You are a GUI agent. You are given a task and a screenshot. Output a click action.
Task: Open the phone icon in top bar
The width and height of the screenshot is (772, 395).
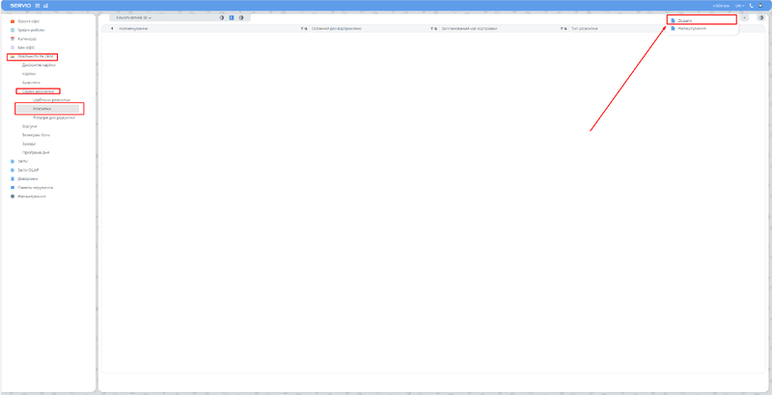[x=751, y=6]
